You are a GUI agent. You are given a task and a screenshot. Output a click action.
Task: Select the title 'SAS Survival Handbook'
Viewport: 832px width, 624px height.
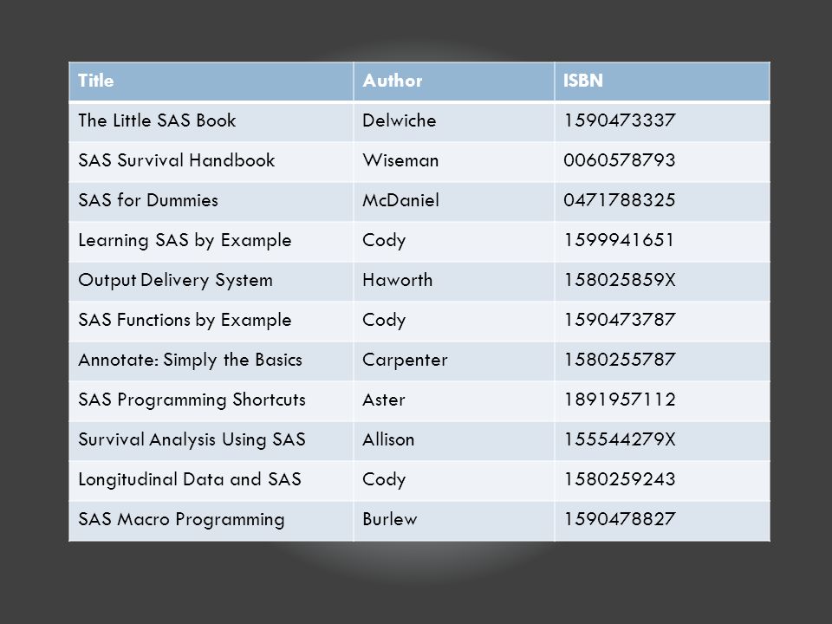176,160
